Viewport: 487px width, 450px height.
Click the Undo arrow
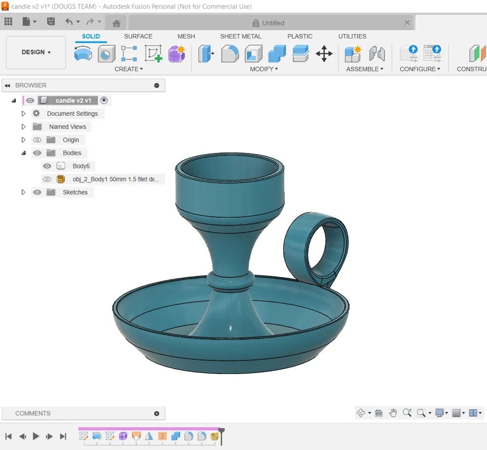69,21
